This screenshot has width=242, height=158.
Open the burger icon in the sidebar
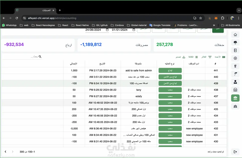point(235,90)
